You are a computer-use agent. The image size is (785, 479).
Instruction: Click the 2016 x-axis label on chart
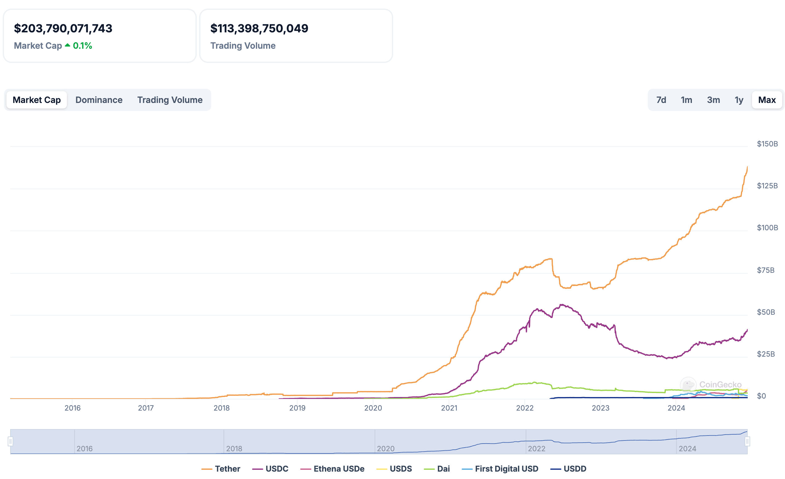click(73, 408)
